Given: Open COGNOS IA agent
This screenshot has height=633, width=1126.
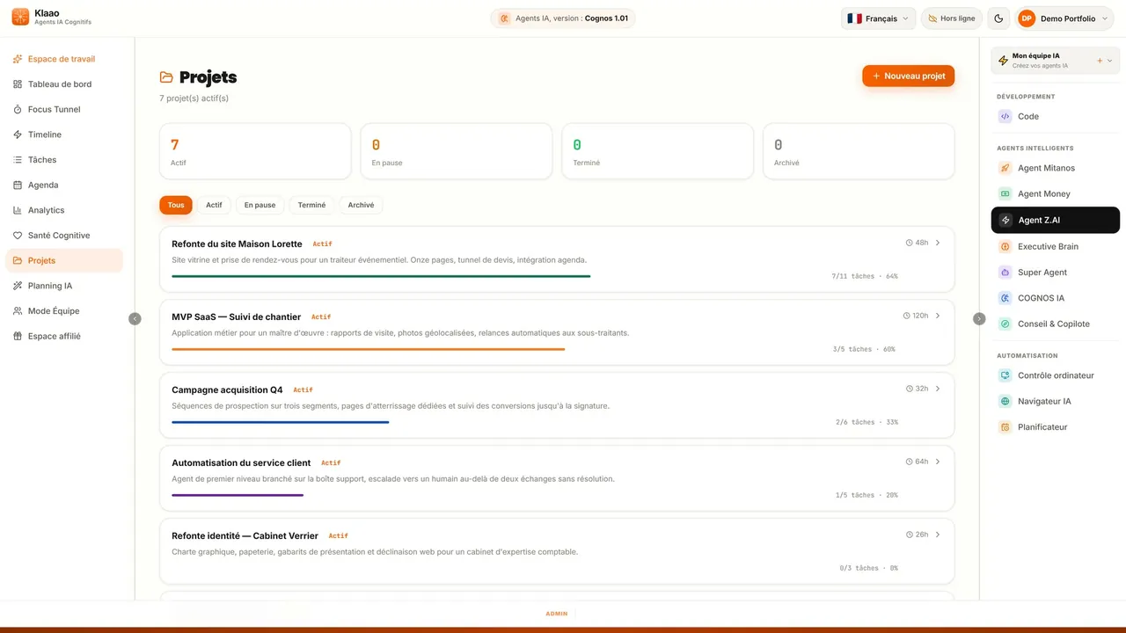Looking at the screenshot, I should [1055, 298].
